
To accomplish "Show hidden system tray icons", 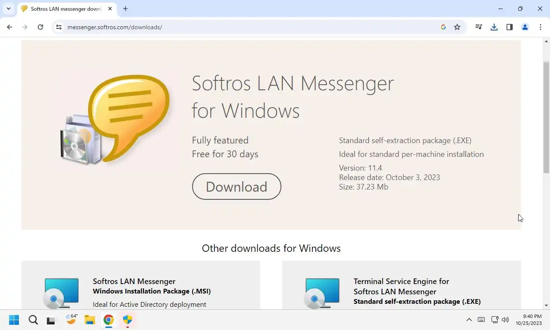I will tap(469, 320).
